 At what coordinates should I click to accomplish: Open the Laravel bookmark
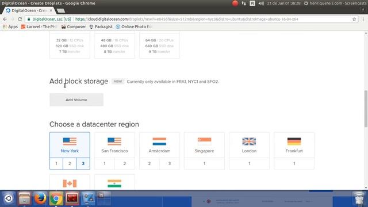[39, 27]
